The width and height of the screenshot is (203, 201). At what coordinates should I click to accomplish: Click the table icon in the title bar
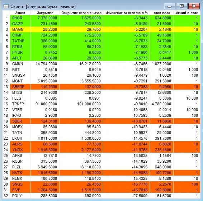(x=6, y=6)
